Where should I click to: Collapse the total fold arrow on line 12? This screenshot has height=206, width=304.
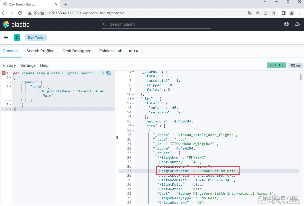pos(133,103)
